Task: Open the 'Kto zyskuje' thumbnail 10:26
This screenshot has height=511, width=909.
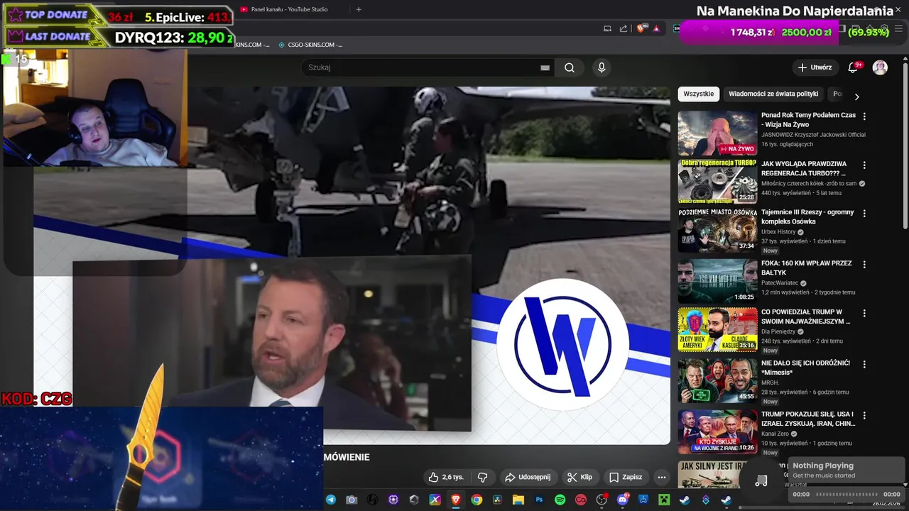Action: 717,432
